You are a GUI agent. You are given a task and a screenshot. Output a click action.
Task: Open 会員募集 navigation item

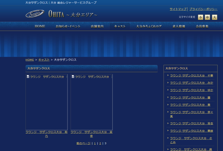click(x=202, y=26)
